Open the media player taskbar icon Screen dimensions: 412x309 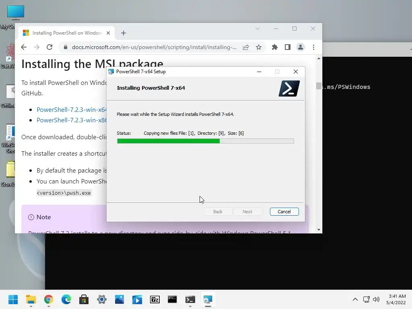pos(137,299)
